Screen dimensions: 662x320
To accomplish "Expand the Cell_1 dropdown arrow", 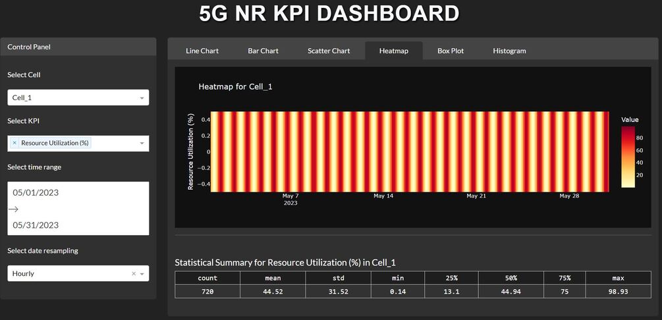I will 142,98.
